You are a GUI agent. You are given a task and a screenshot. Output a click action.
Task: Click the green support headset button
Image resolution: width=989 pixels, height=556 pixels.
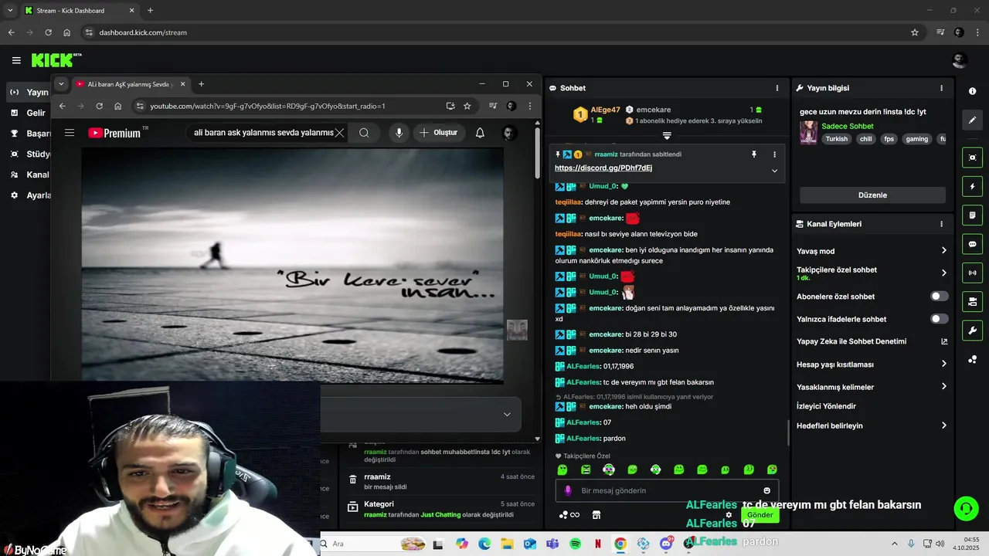966,508
